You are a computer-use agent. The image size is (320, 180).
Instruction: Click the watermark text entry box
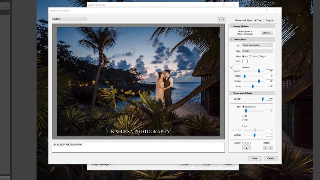coord(138,148)
